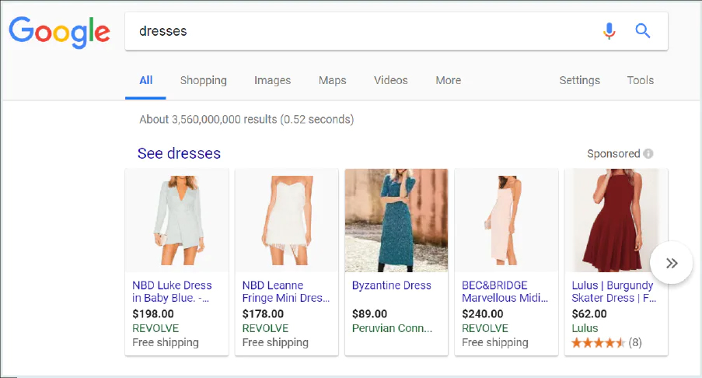Click the teal Byzantine dress photo

[396, 220]
